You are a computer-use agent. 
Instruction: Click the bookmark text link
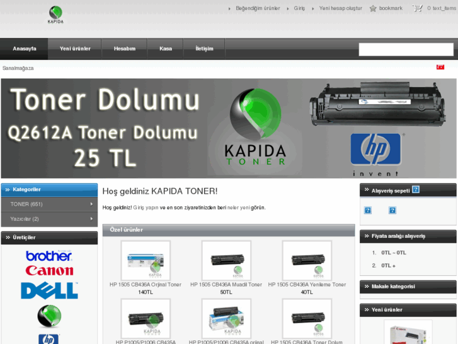pos(391,8)
